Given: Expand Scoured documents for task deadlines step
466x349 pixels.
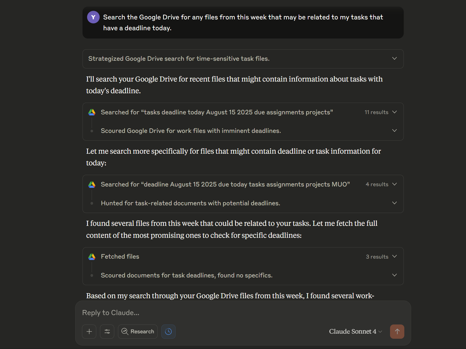Looking at the screenshot, I should 243,275.
